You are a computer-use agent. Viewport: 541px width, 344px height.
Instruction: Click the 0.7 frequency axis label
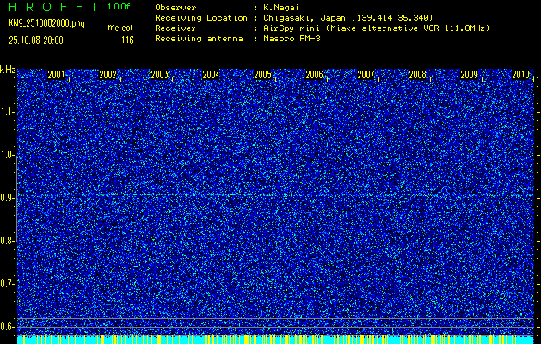(x=8, y=283)
